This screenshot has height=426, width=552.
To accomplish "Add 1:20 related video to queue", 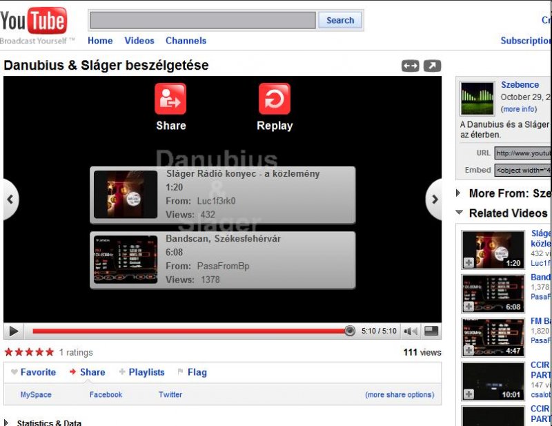I will 469,263.
